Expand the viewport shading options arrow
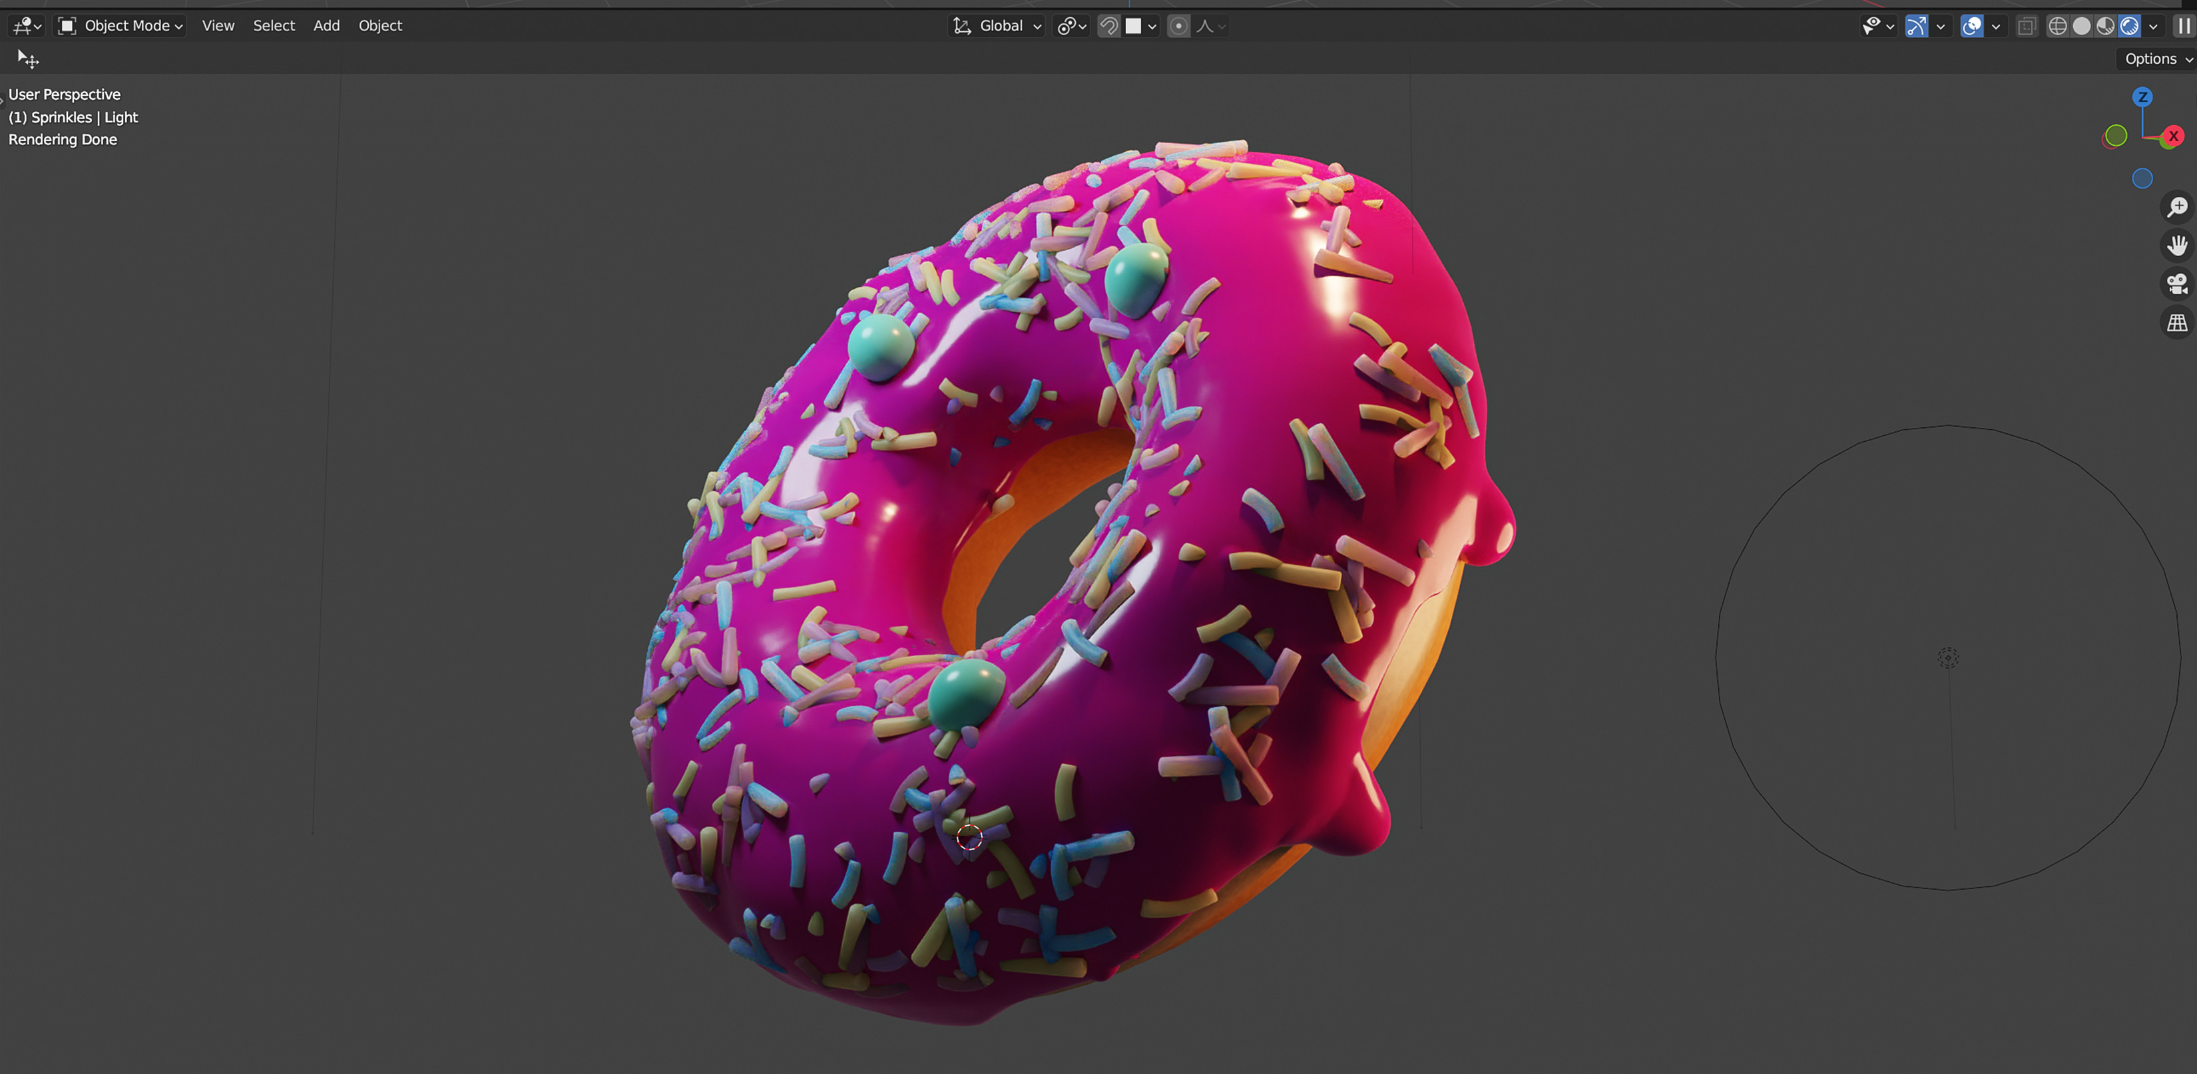This screenshot has height=1074, width=2197. click(x=2154, y=27)
